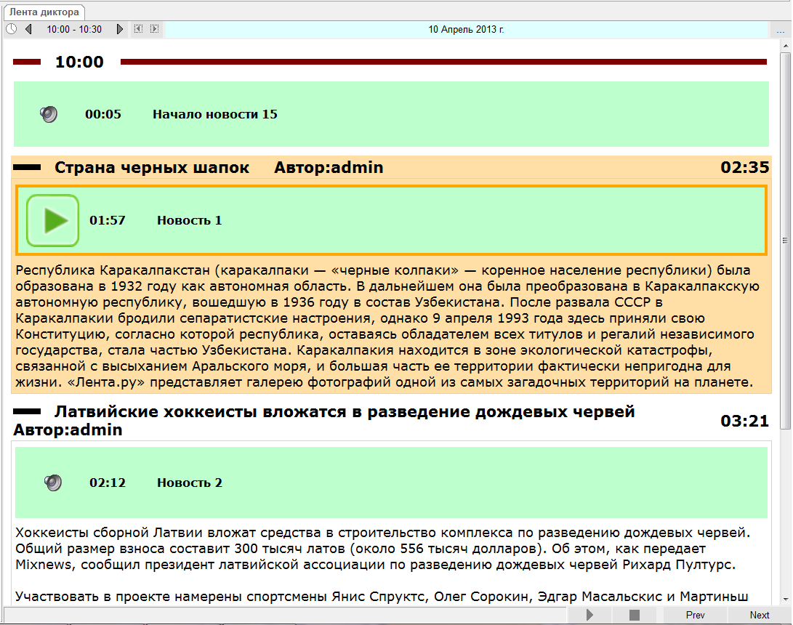Select the Новость 1 label
Image resolution: width=793 pixels, height=625 pixels.
189,220
